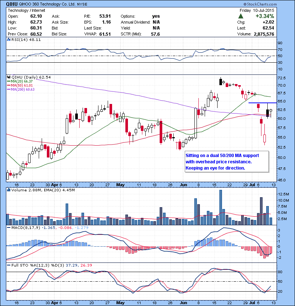
Task: Click the RSI(14) 48.11 panel label
Action: click(26, 39)
